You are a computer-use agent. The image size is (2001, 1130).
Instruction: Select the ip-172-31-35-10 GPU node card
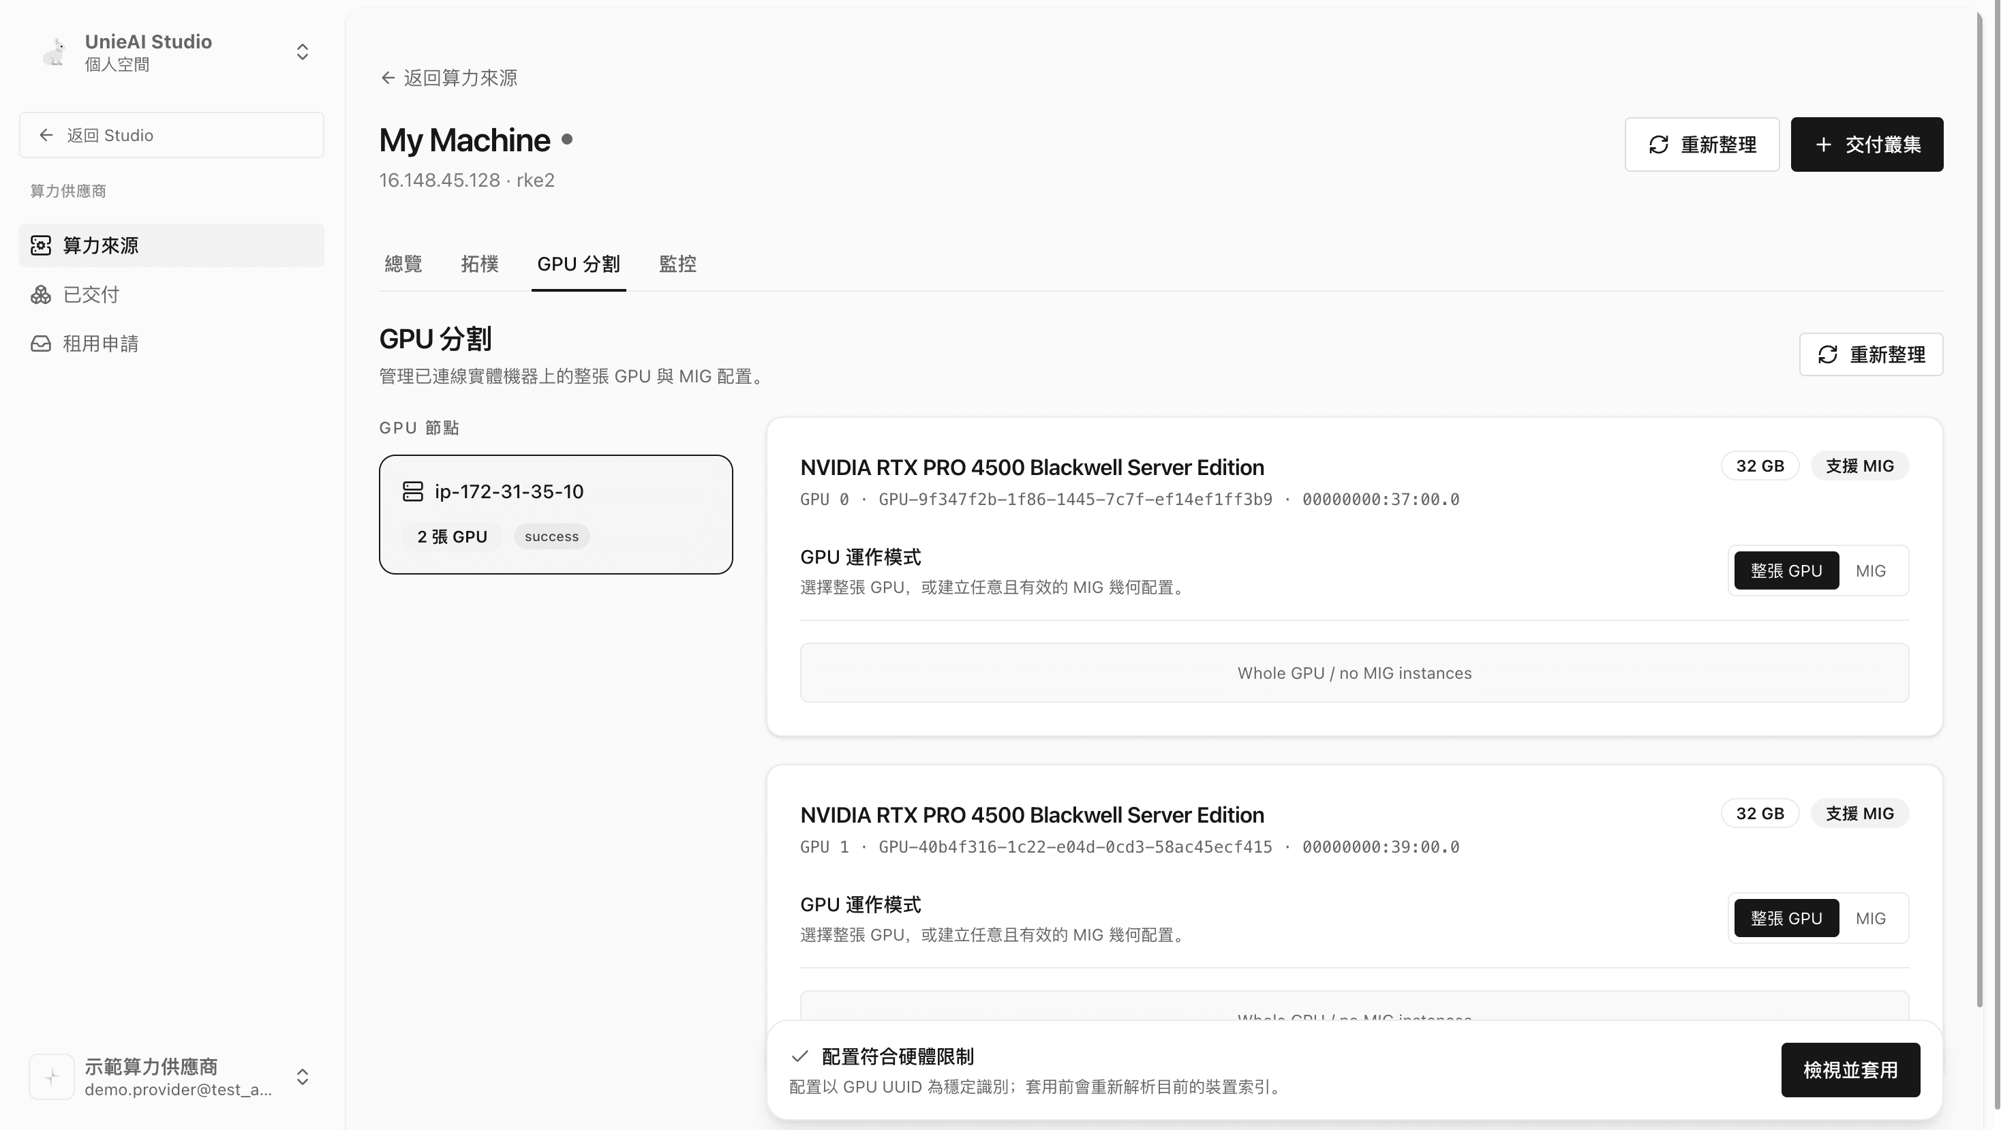(555, 514)
